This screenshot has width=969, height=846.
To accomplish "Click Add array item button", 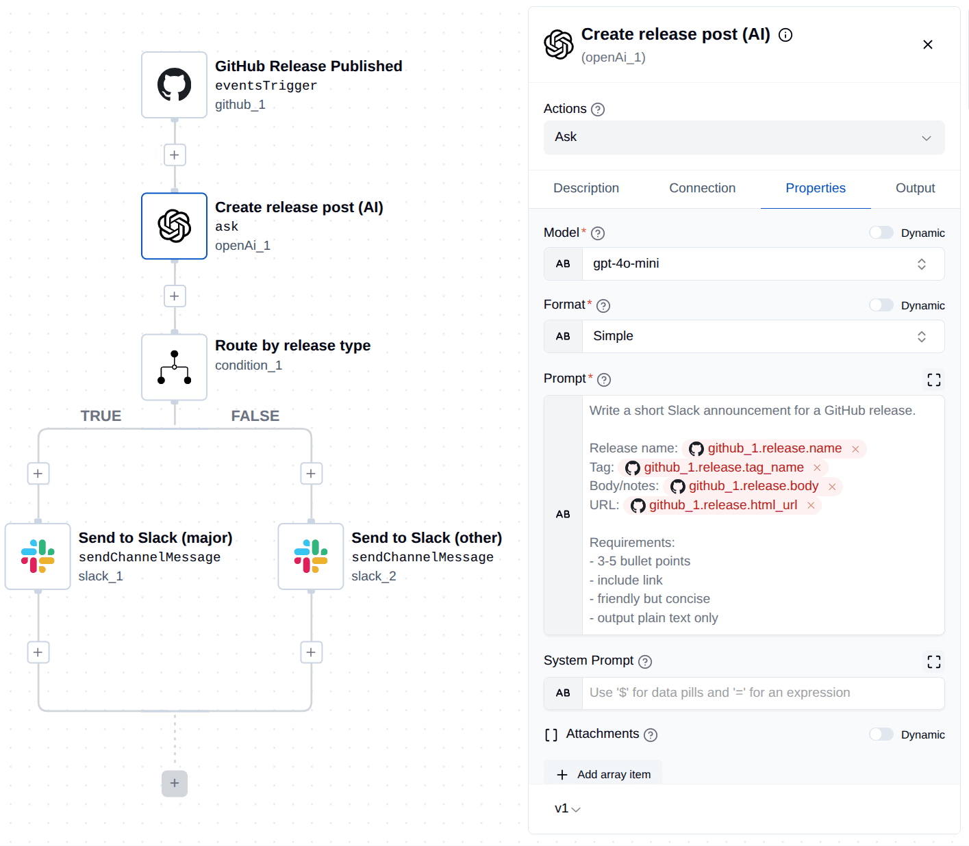I will click(x=603, y=774).
